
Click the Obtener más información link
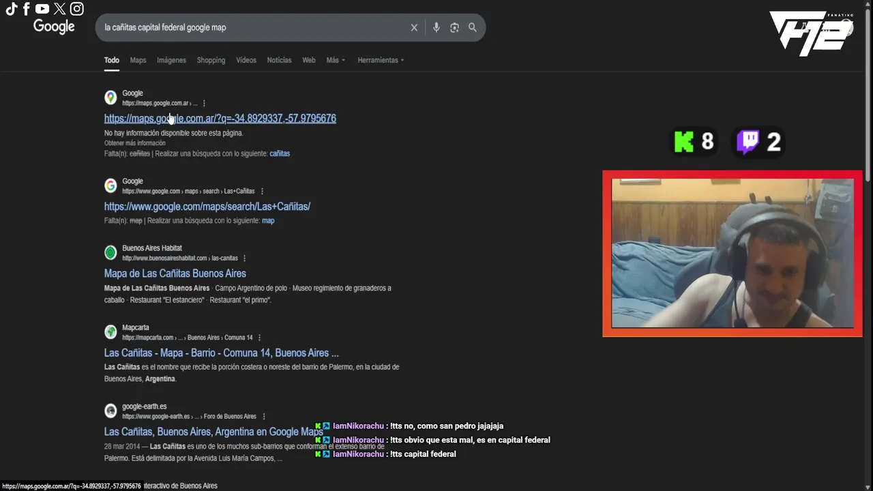(135, 143)
